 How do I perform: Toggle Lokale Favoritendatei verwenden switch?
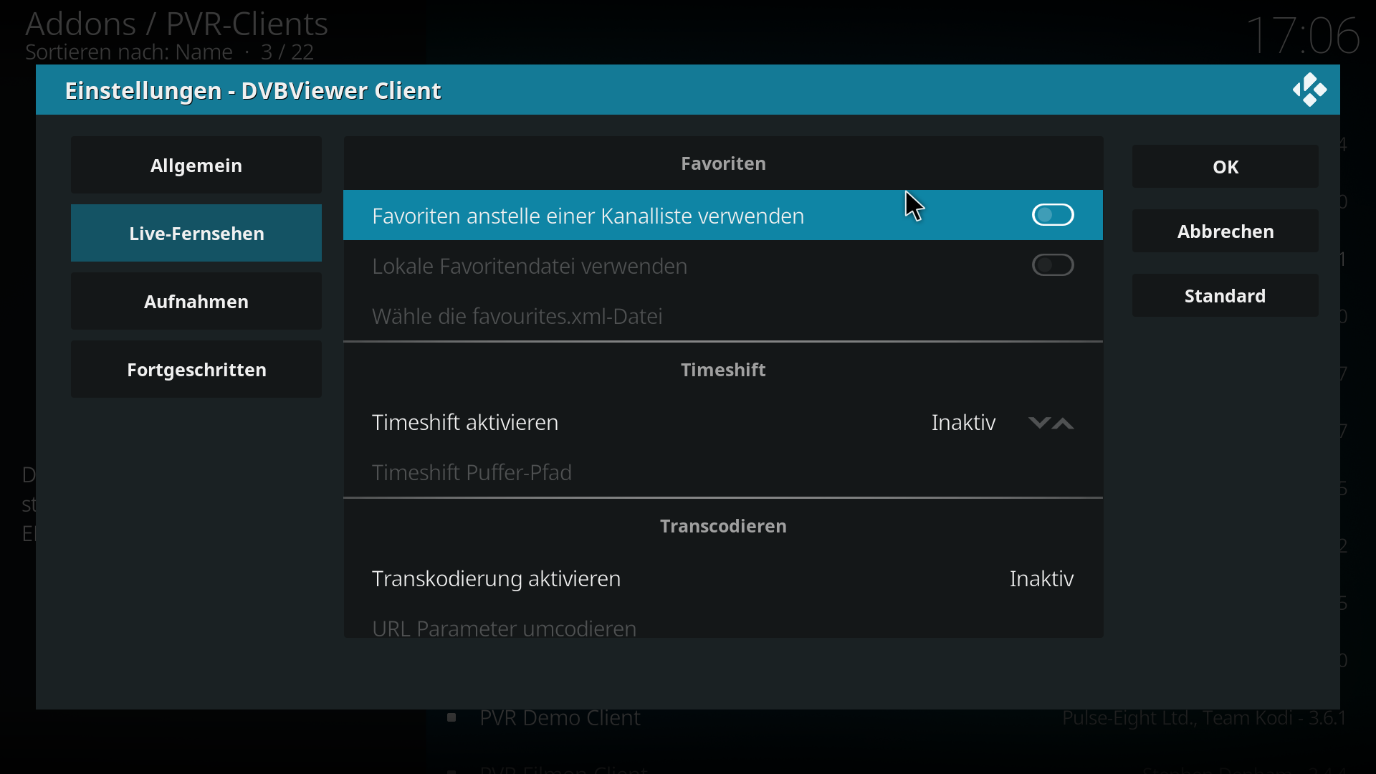coord(1053,265)
